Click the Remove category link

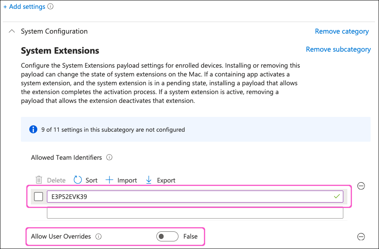click(x=342, y=31)
